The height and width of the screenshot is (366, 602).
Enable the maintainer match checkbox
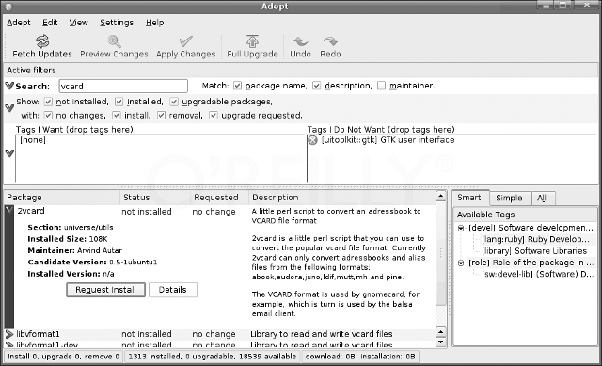click(381, 86)
